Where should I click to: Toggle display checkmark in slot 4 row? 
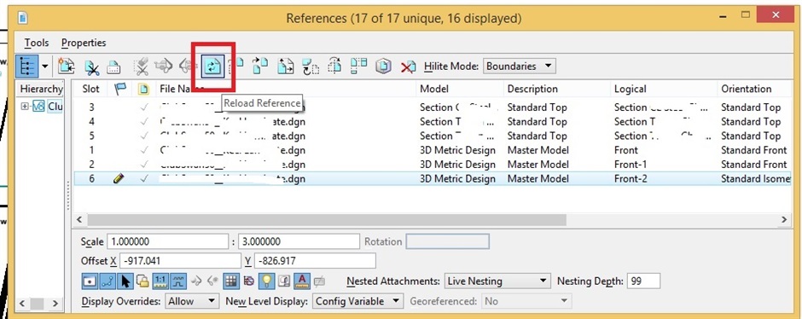coord(144,122)
